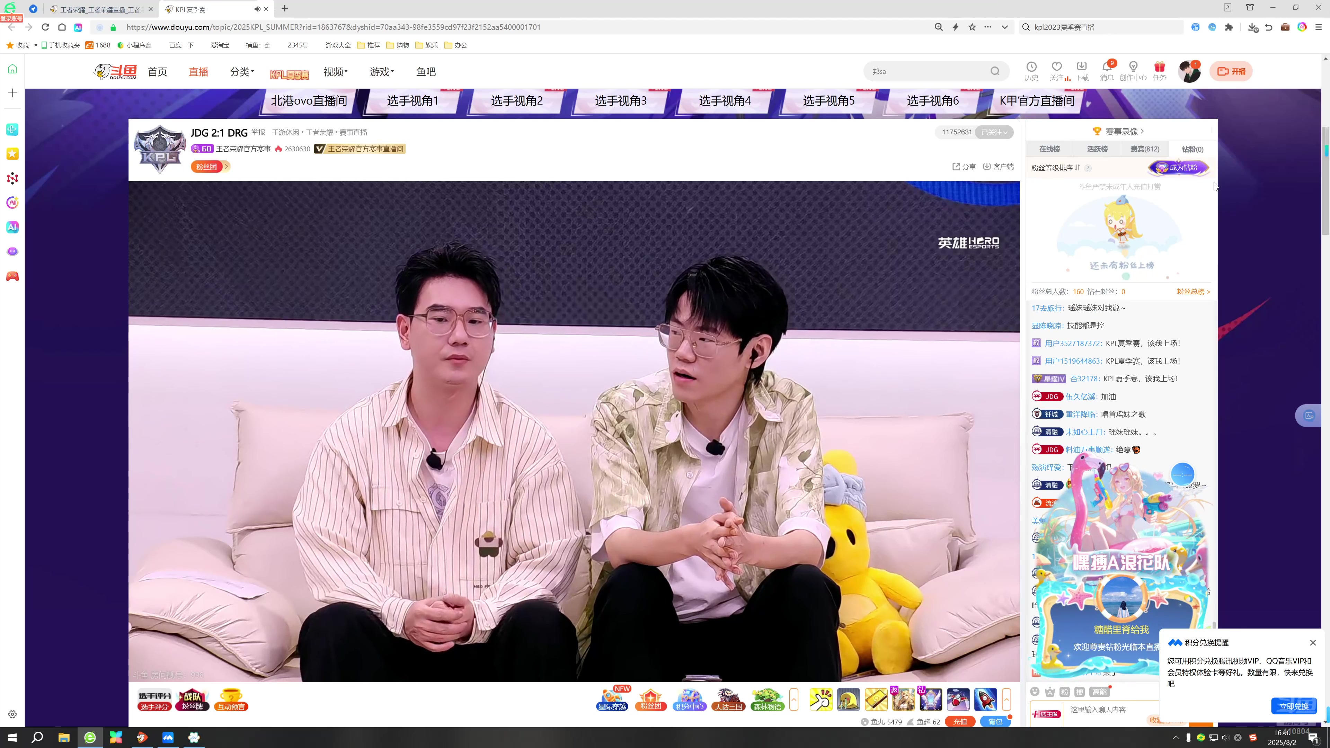Expand the gift list up-arrow panel
The width and height of the screenshot is (1330, 748).
coord(1006,700)
